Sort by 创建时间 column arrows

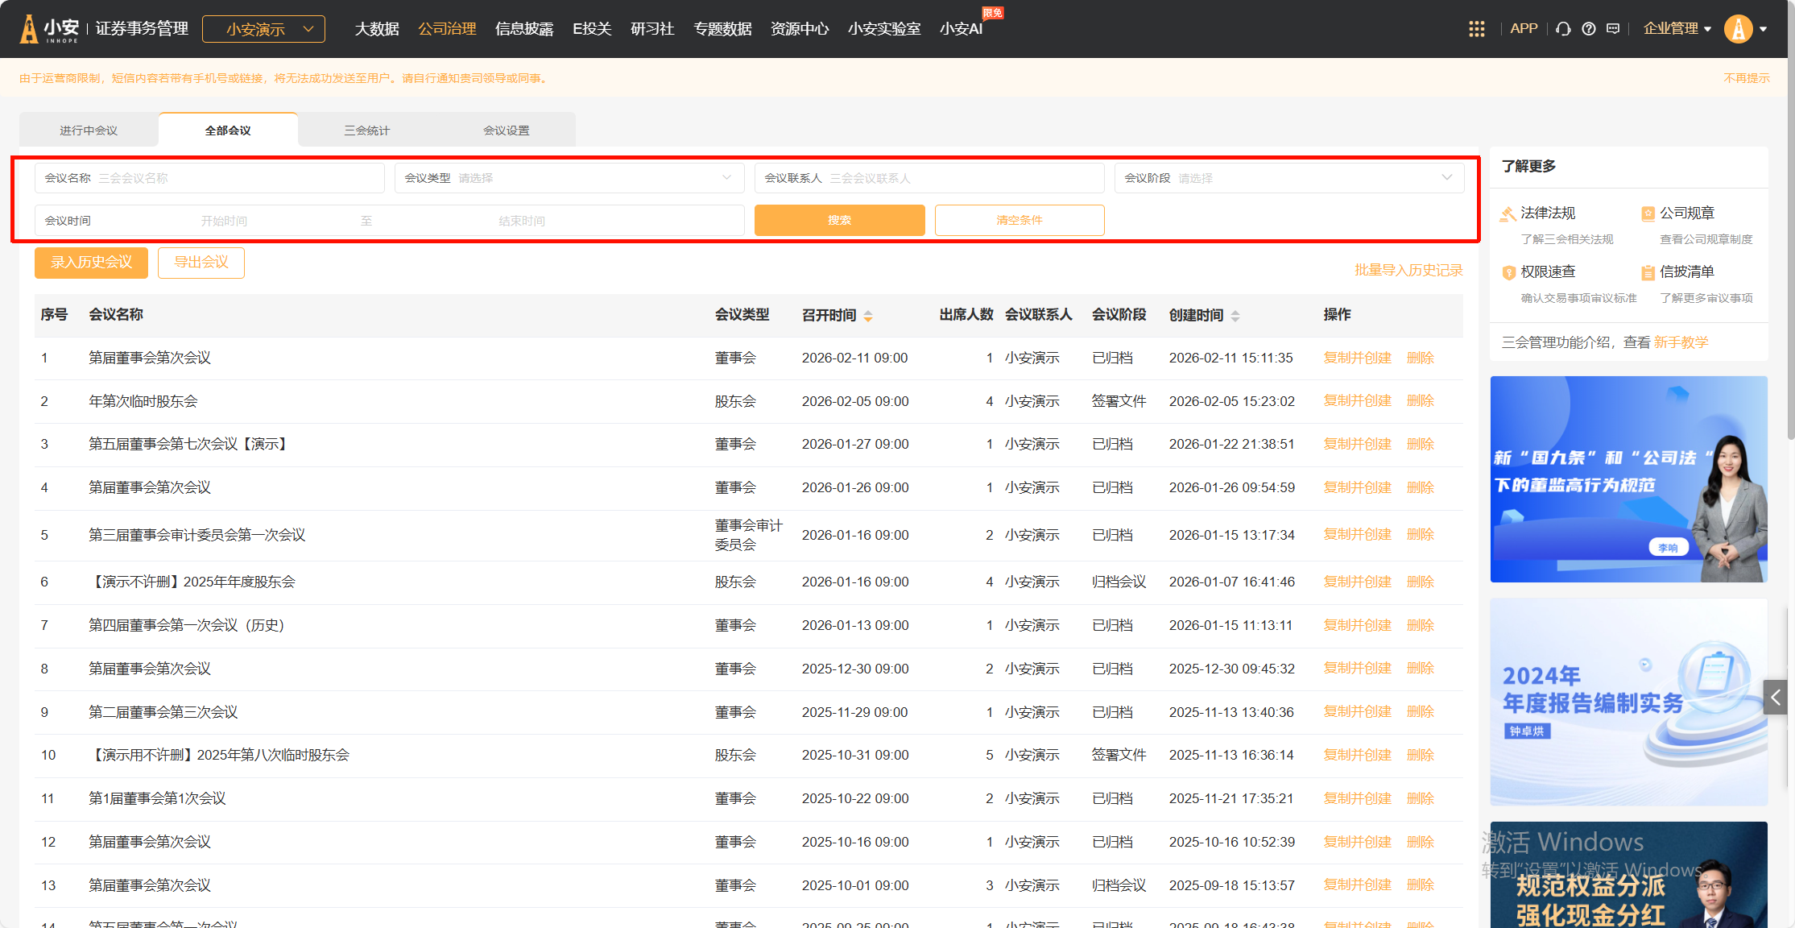pos(1235,316)
